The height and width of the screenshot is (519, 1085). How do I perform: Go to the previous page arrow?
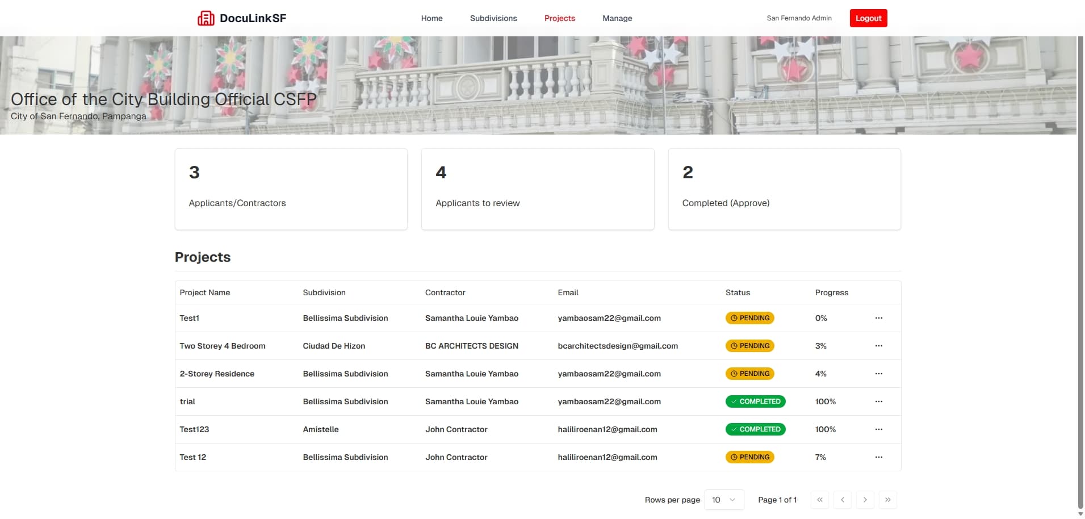tap(842, 500)
